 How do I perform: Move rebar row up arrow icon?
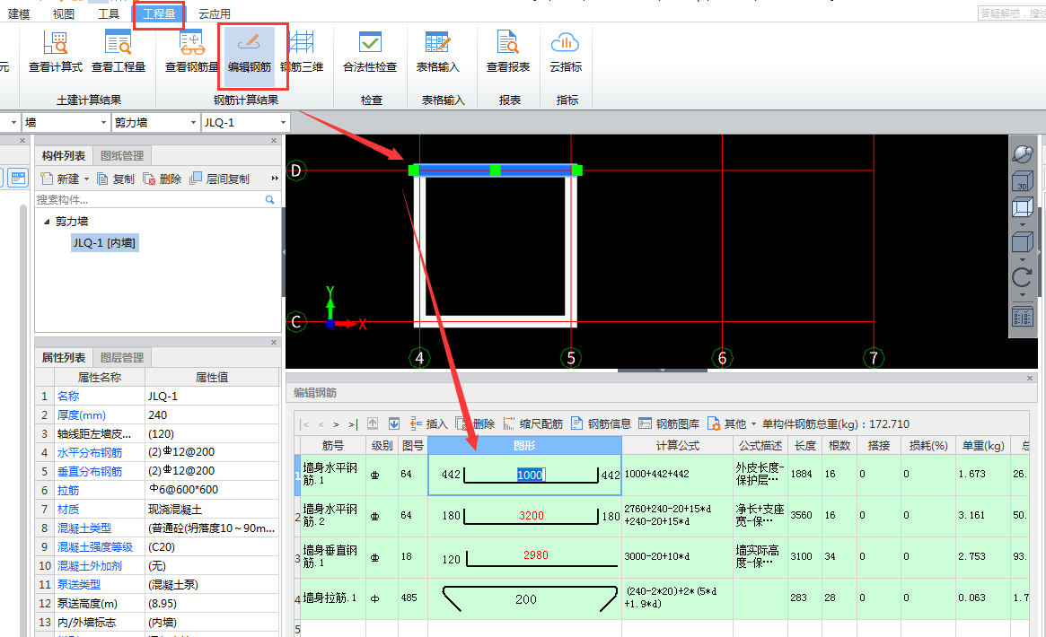[373, 423]
